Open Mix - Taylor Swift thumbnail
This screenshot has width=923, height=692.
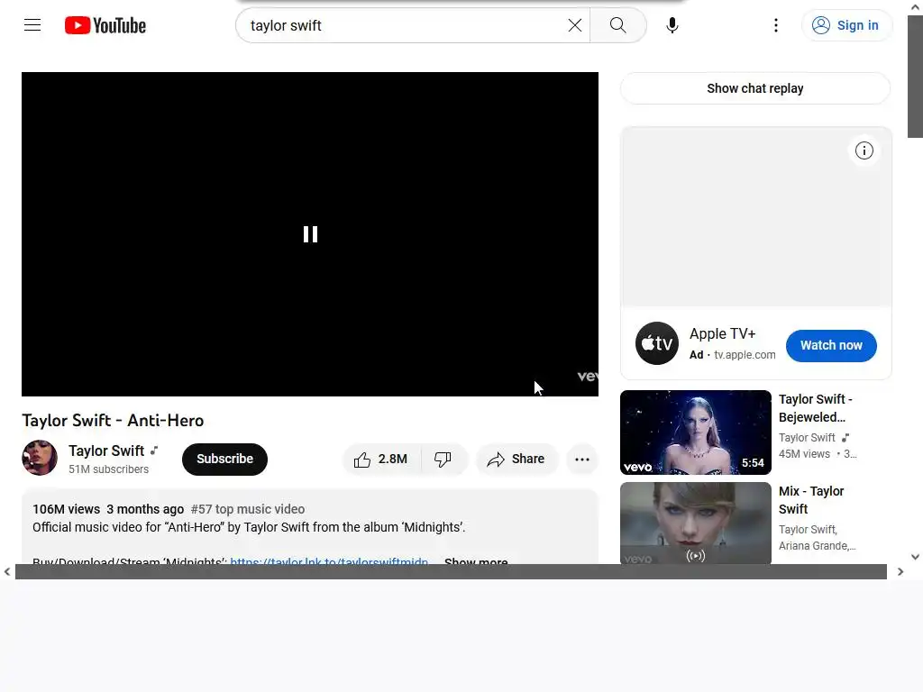coord(696,524)
